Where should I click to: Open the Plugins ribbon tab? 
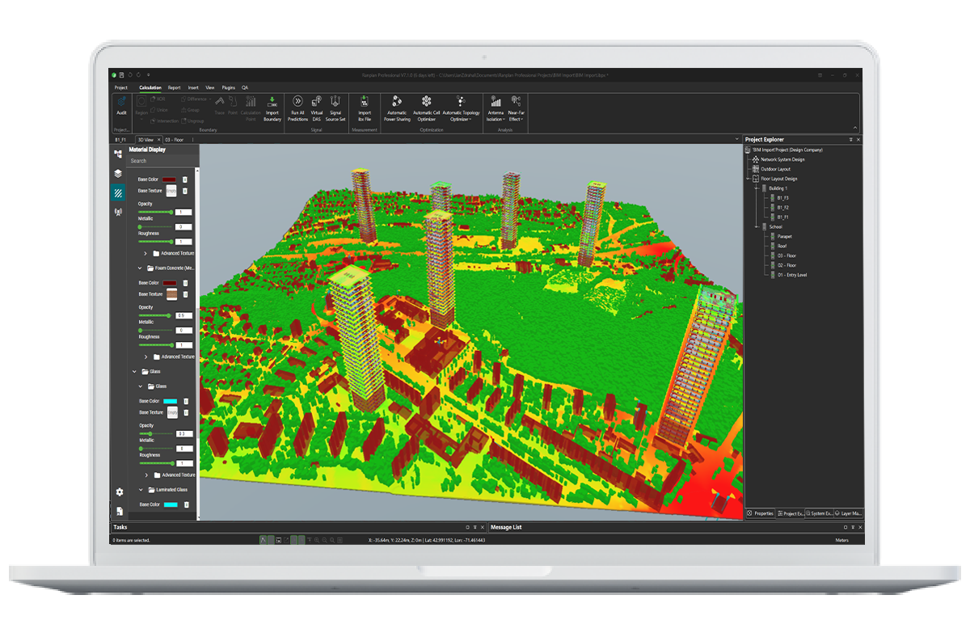[228, 87]
